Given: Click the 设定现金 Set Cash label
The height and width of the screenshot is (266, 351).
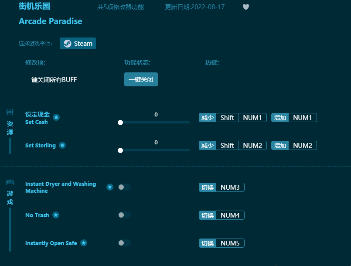Looking at the screenshot, I should click(37, 118).
